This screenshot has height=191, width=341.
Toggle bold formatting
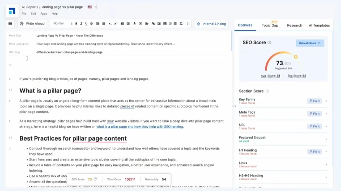[x=76, y=24]
